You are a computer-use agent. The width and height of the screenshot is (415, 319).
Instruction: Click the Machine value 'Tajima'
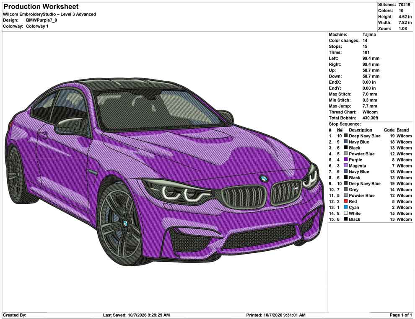(x=369, y=34)
